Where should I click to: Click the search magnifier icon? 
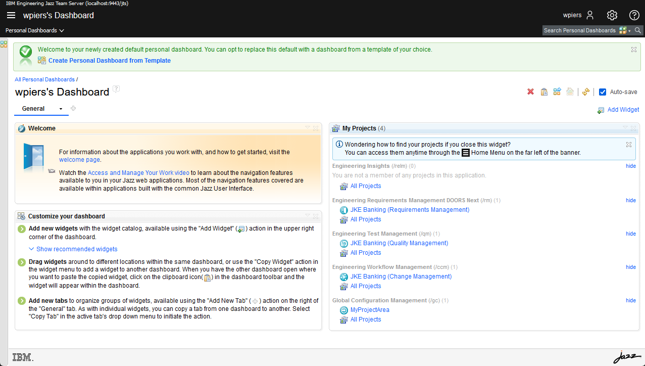point(638,30)
